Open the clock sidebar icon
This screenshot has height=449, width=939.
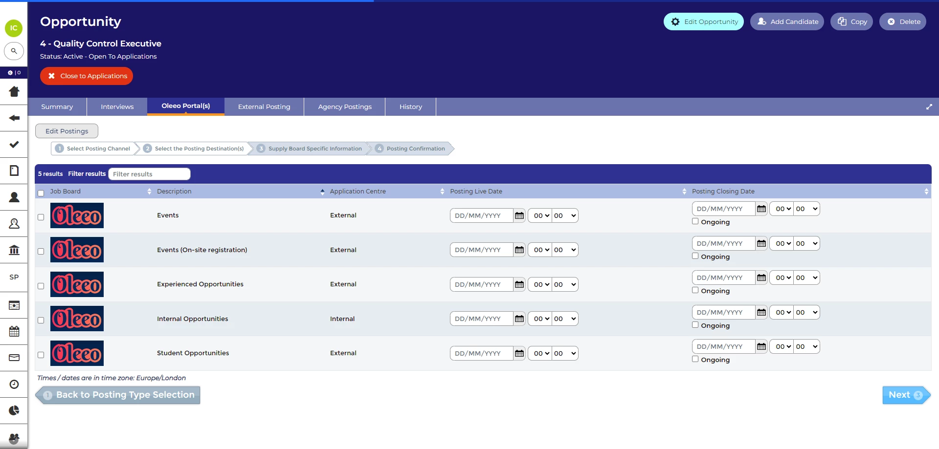pyautogui.click(x=14, y=384)
